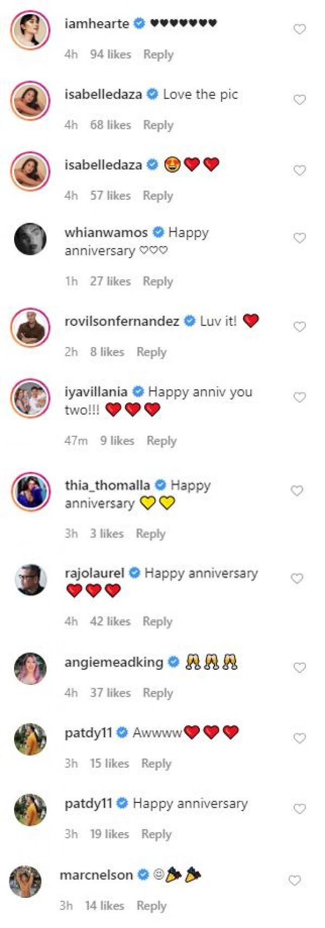The width and height of the screenshot is (325, 928).
Task: Like isabelledaza's 'Love the pic' comment
Action: click(x=300, y=100)
